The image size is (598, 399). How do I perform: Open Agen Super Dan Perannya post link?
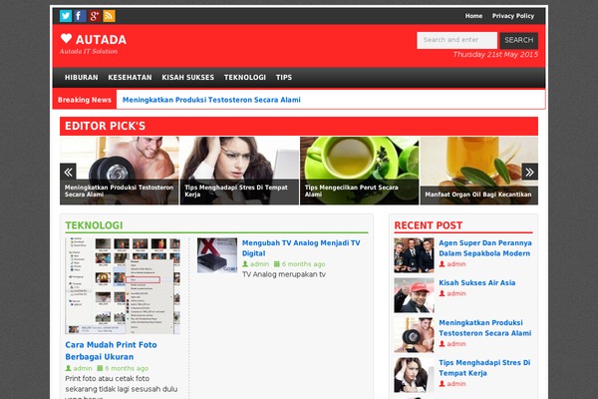(x=485, y=248)
